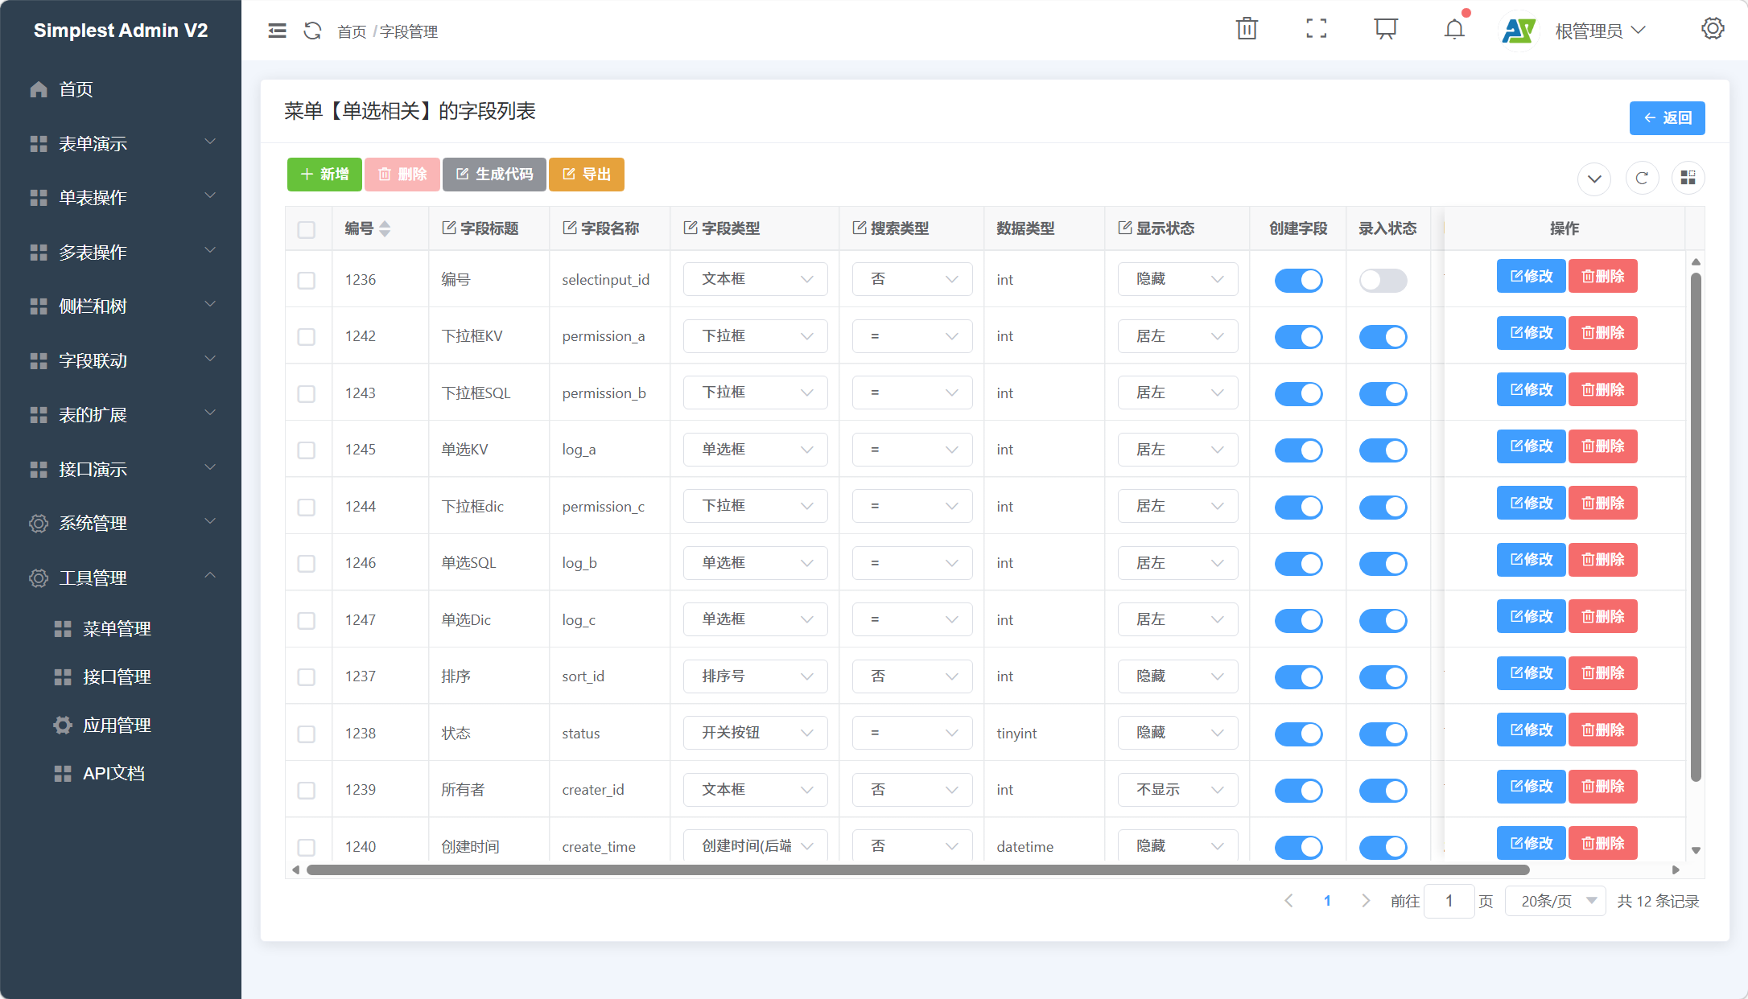
Task: Open notifications bell icon
Action: click(1454, 31)
